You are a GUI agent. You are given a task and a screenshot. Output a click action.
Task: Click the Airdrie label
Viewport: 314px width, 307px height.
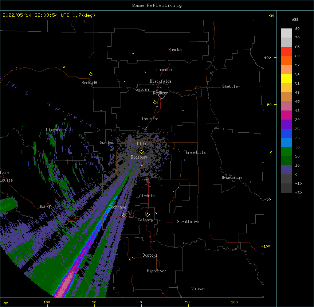click(147, 196)
